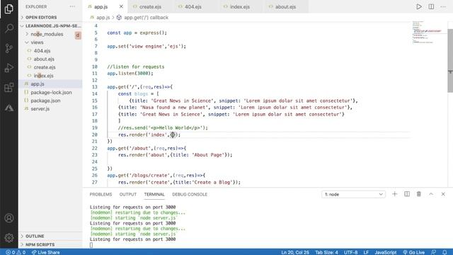Viewport: 453px width, 255px height.
Task: Start Live Share from status bar
Action: (45, 252)
